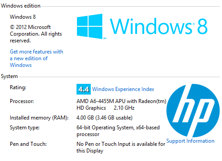Click the Windows 8 flag logo
Viewport: 222px width, 161px height.
pos(90,26)
